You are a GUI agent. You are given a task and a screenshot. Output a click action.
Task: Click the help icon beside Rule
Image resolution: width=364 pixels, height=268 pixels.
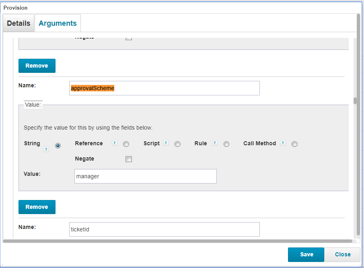tap(215, 143)
